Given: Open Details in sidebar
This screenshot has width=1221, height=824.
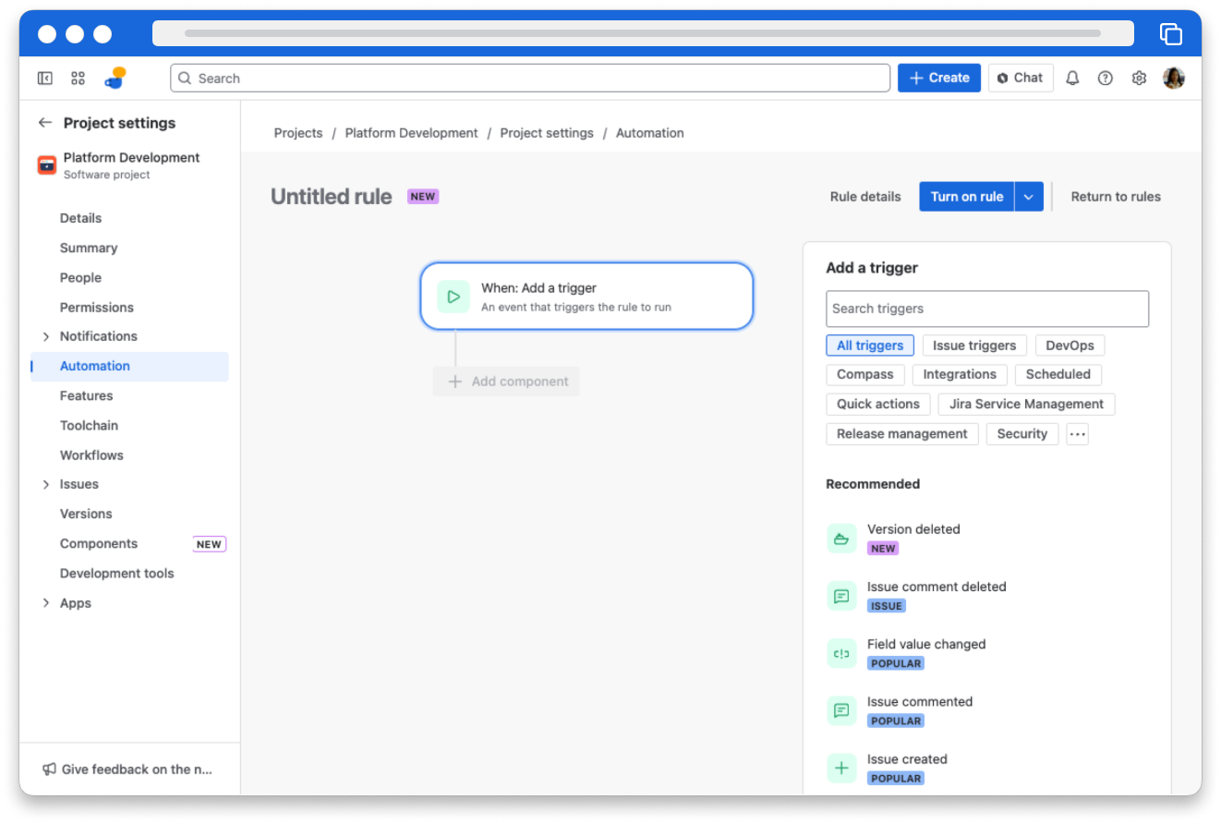Looking at the screenshot, I should [129, 218].
